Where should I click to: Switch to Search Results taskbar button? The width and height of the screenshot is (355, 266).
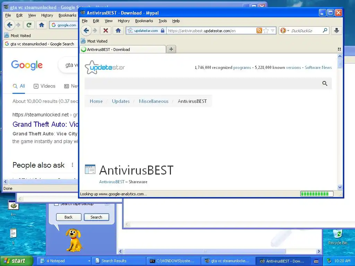[118, 261]
